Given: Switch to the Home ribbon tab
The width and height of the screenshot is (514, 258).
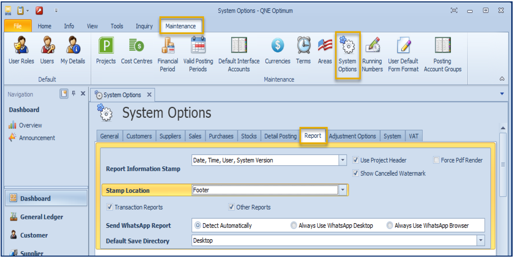Looking at the screenshot, I should 44,26.
